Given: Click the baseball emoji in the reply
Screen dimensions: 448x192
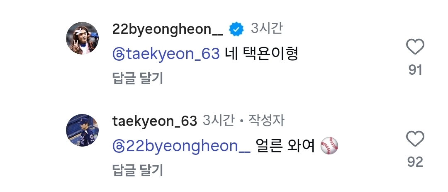Looking at the screenshot, I should point(329,146).
